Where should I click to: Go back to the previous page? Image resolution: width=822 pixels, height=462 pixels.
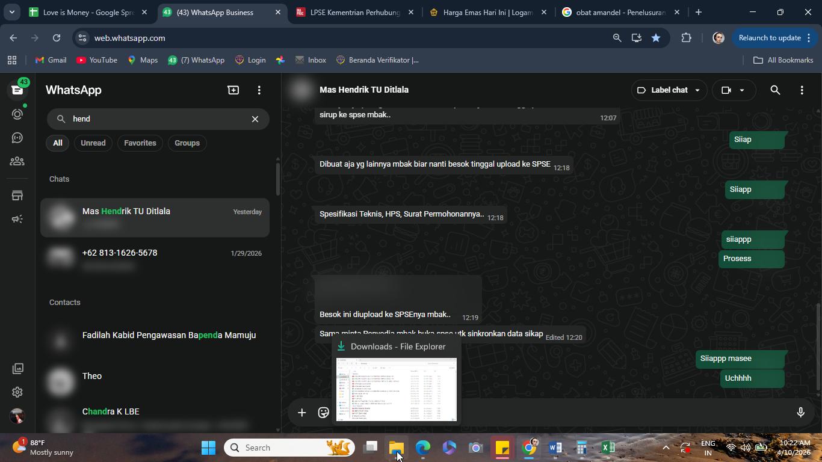[x=13, y=38]
